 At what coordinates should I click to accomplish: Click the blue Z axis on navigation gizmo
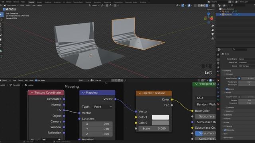[208, 14]
